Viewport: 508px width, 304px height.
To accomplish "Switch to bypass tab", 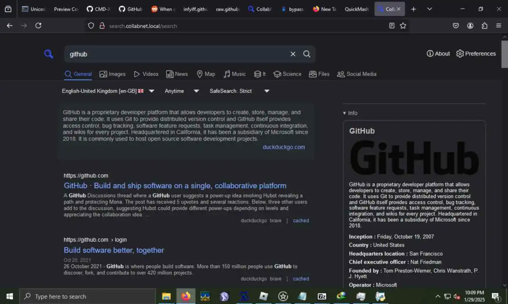I will pos(292,9).
